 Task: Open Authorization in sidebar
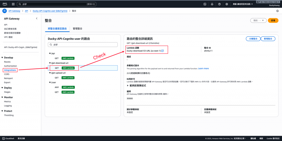10,66
